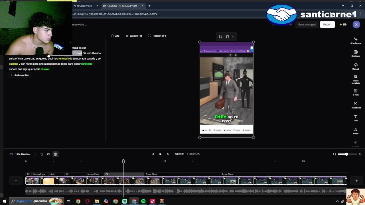Skip to next clip
Image resolution: width=365 pixels, height=205 pixels.
click(168, 154)
